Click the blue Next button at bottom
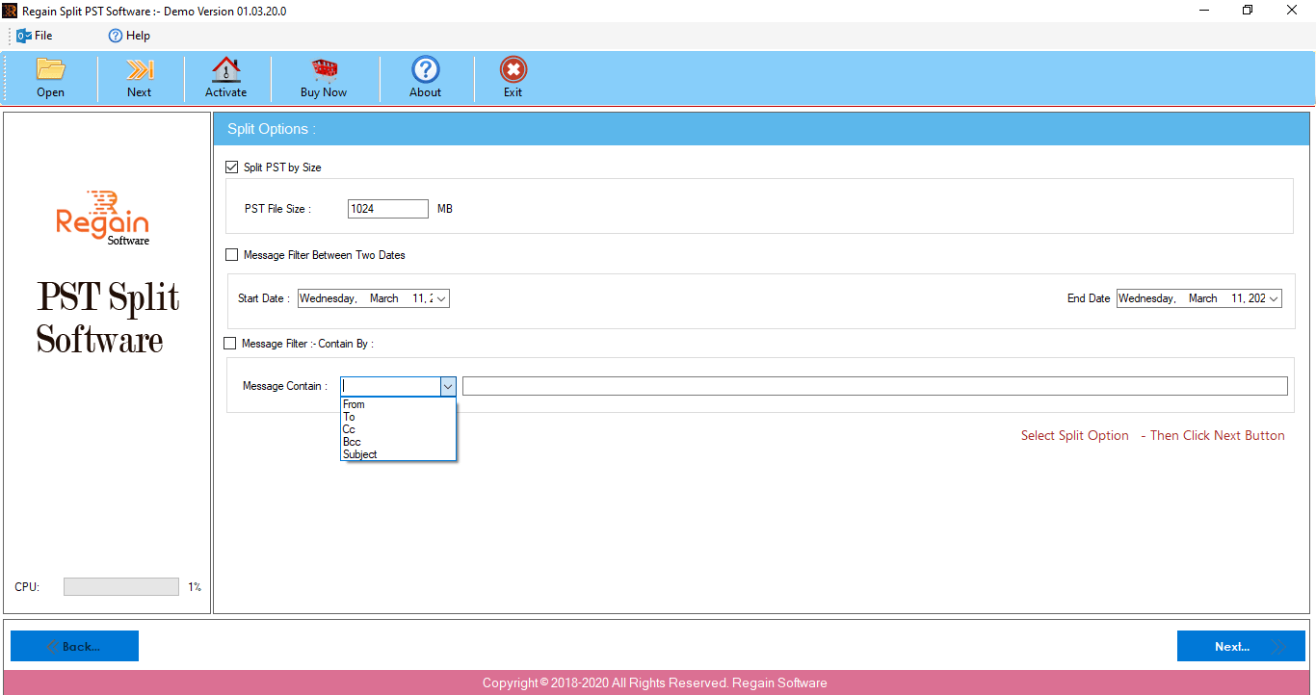Image resolution: width=1316 pixels, height=695 pixels. [x=1241, y=646]
